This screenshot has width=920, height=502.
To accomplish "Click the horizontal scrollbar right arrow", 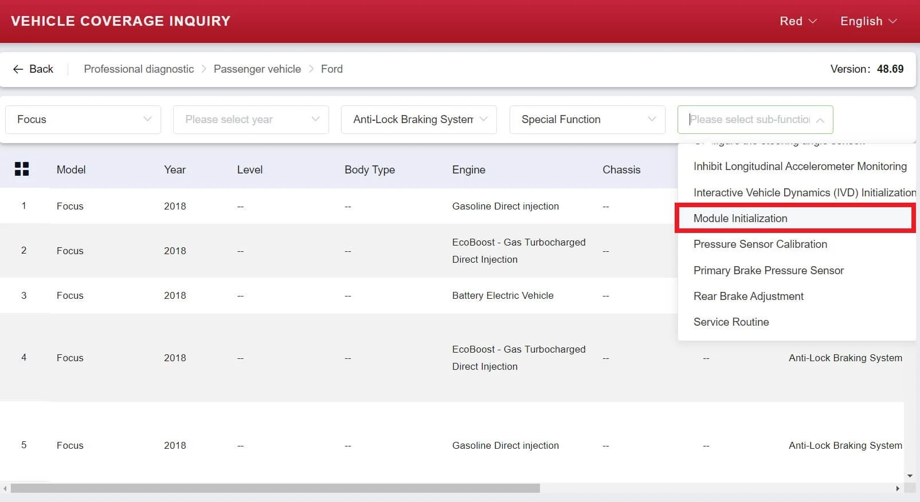I will tap(898, 488).
